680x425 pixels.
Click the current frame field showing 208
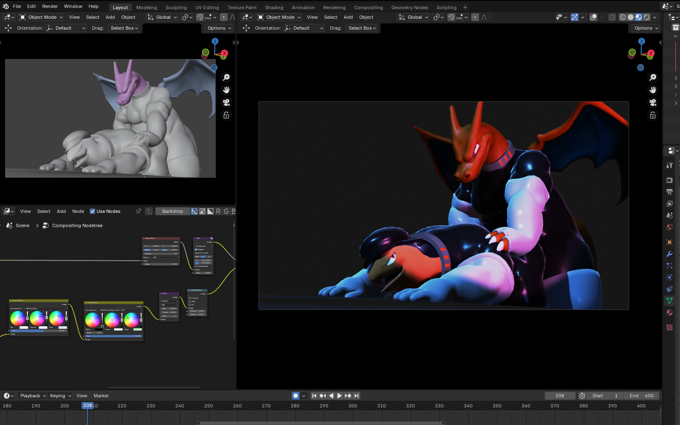pyautogui.click(x=560, y=396)
